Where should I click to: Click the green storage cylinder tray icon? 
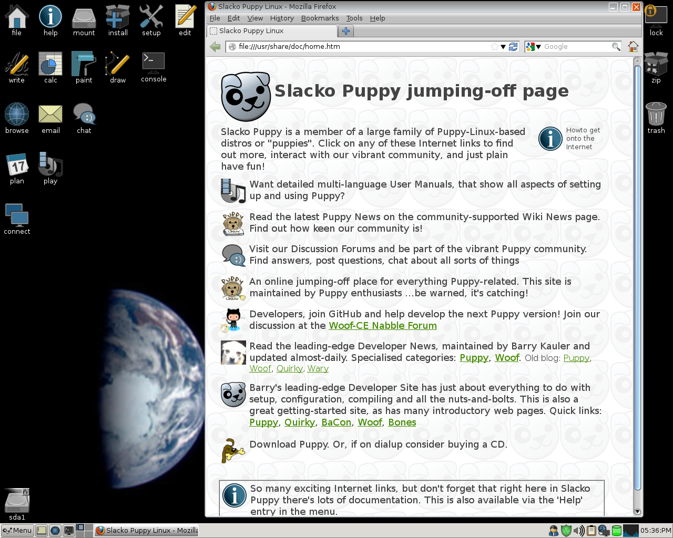[616, 531]
